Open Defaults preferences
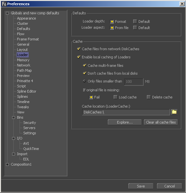Image resolution: width=186 pixels, height=193 pixels. click(23, 29)
